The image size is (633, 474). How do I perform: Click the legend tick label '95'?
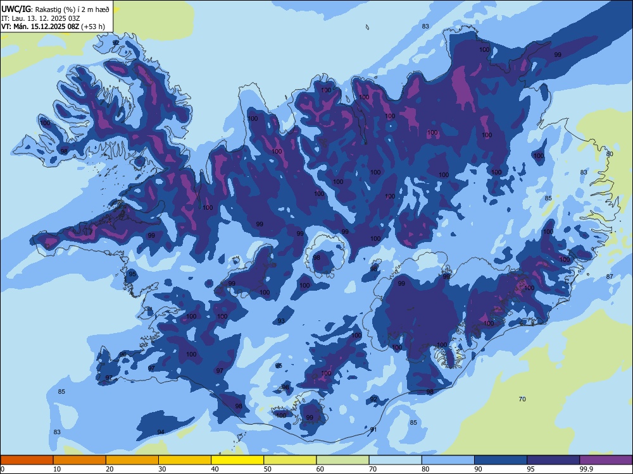click(x=531, y=469)
